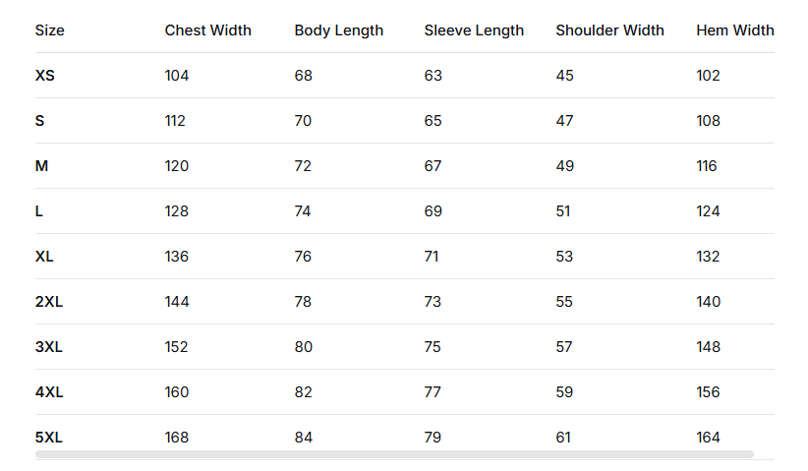
Task: Select the 3XL size row label
Action: click(49, 347)
